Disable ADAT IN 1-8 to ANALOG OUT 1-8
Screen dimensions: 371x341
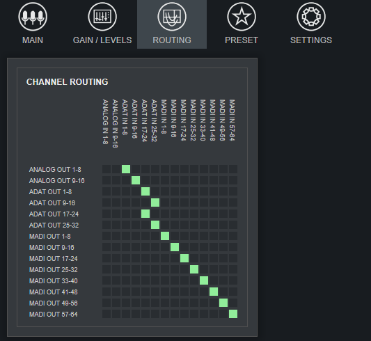(x=126, y=169)
